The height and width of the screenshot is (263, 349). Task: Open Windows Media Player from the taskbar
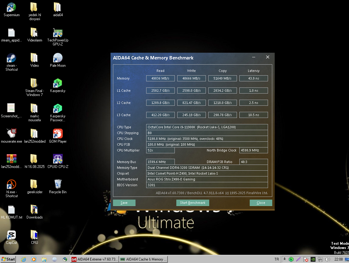coord(34,259)
